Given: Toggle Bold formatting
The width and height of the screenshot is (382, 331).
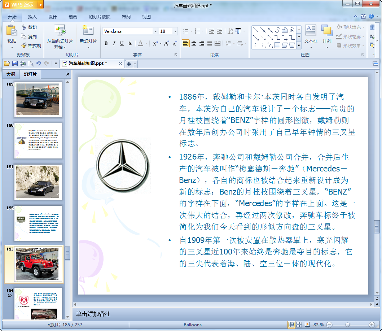Looking at the screenshot, I should coord(106,44).
